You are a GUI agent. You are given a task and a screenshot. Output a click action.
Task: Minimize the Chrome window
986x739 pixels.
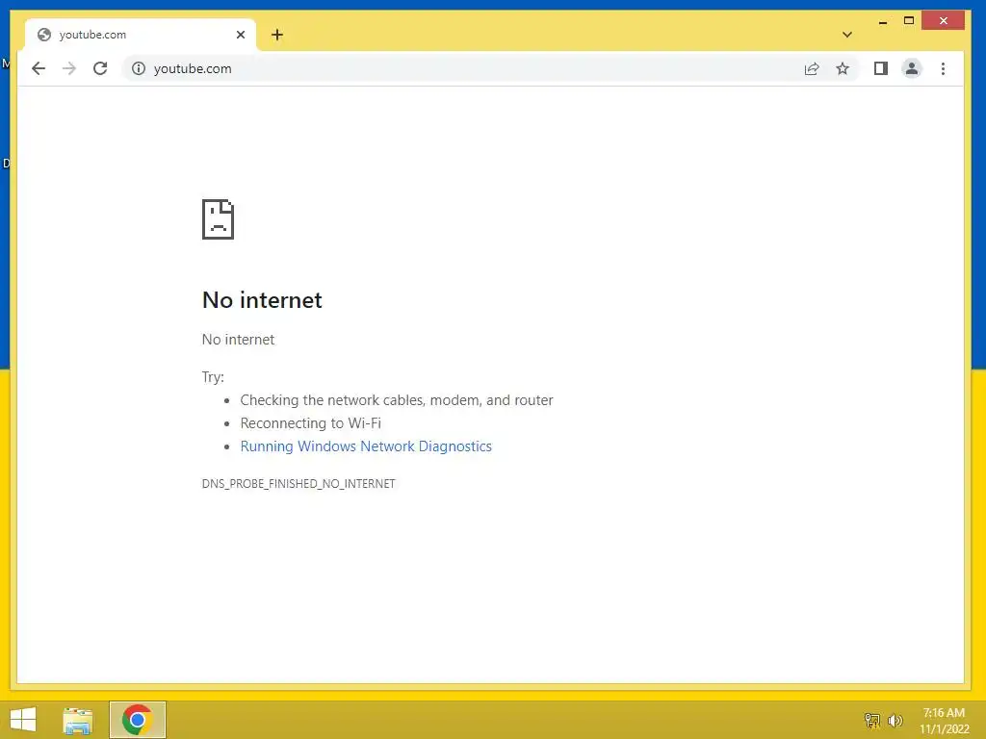click(883, 21)
